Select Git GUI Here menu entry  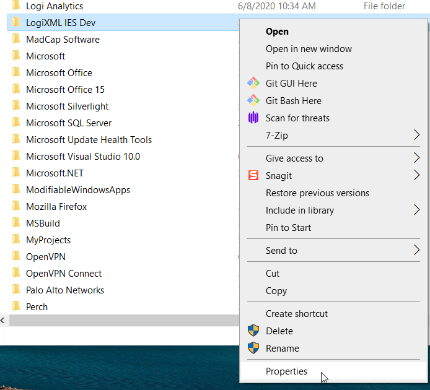tap(334, 84)
